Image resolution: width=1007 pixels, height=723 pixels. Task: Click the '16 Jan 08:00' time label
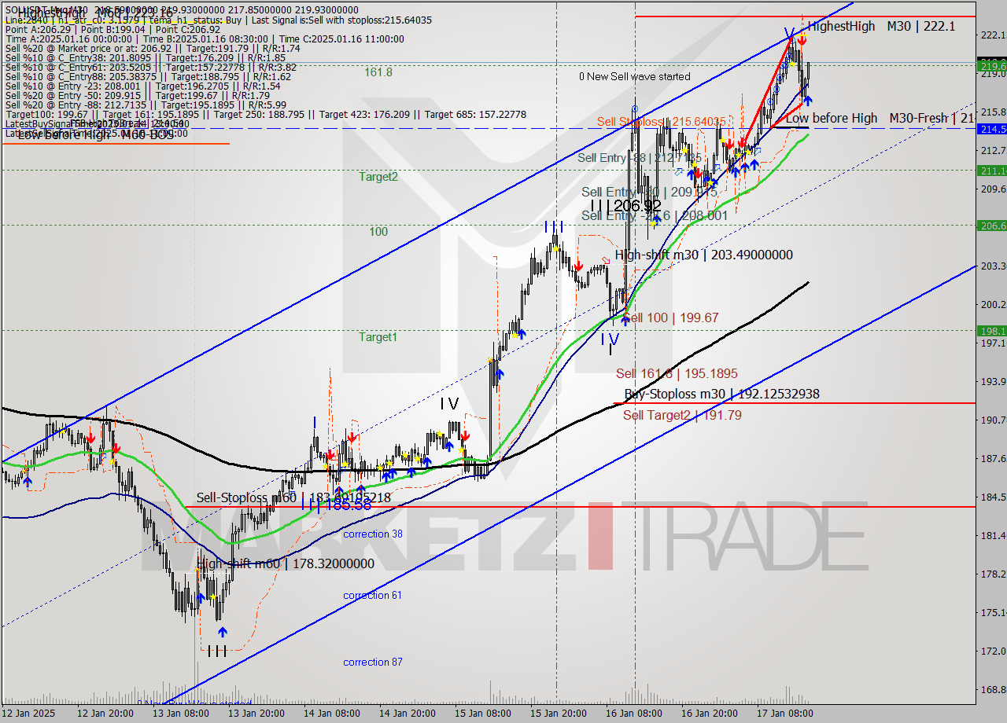[634, 714]
